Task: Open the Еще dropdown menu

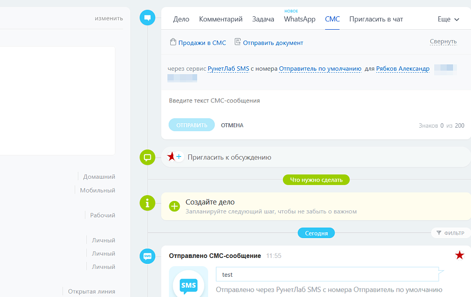Action: tap(446, 19)
